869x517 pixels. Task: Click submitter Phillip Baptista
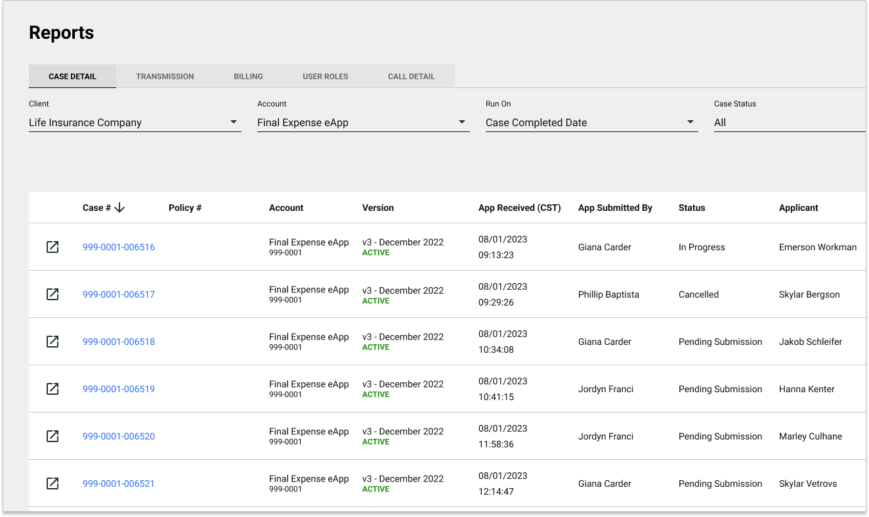[x=608, y=294]
